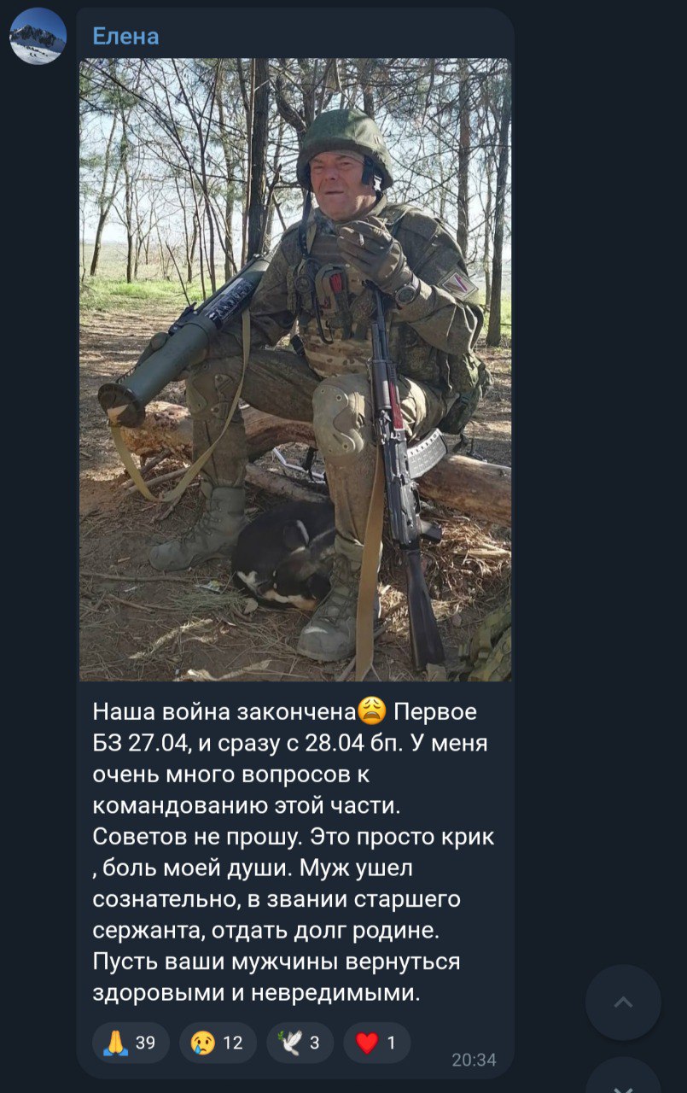Jump up using the upward chevron button
Viewport: 687px width, 1093px height.
[x=623, y=1002]
